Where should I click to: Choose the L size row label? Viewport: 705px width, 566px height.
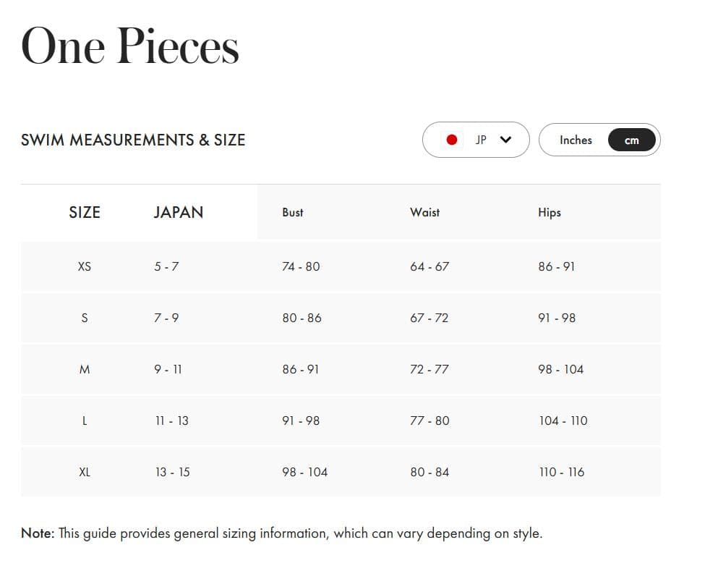(x=85, y=421)
